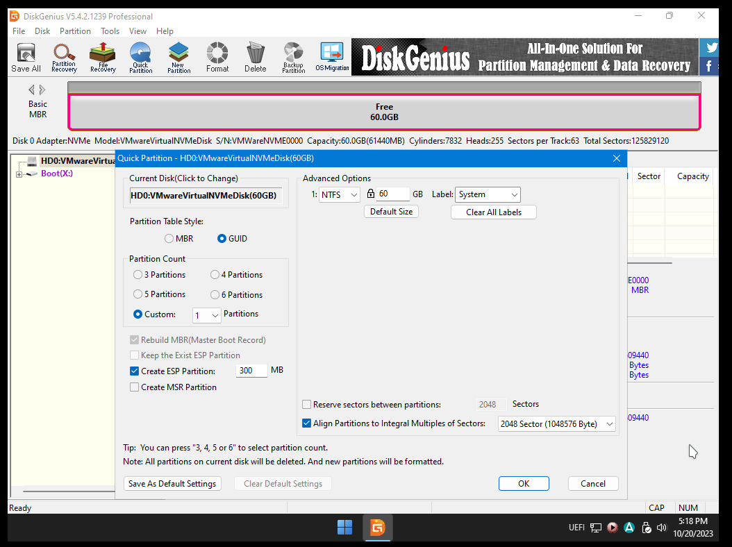
Task: Open the Disk menu
Action: click(42, 31)
